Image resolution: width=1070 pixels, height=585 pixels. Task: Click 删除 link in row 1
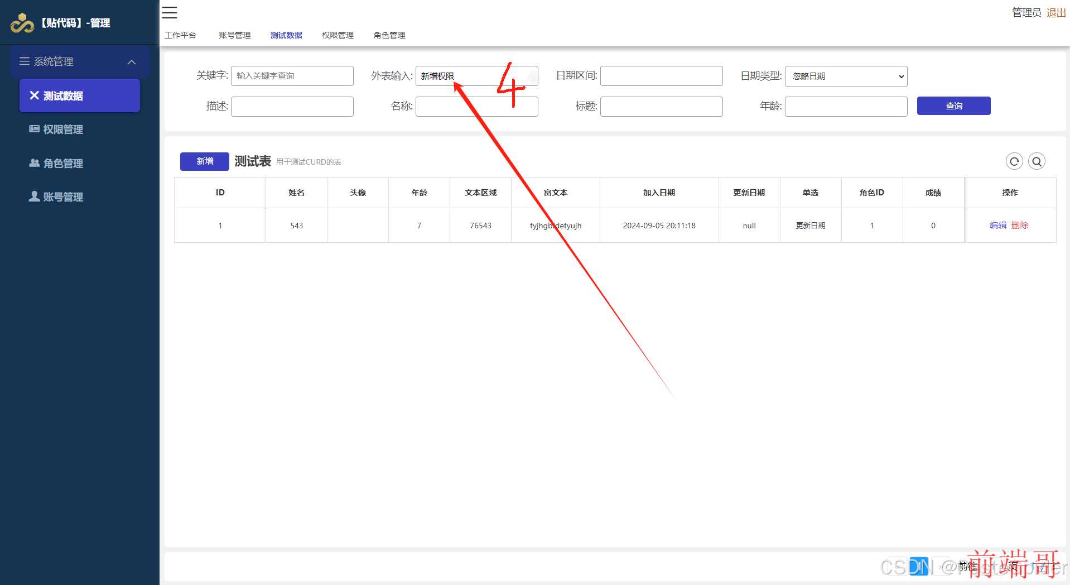pos(1019,226)
